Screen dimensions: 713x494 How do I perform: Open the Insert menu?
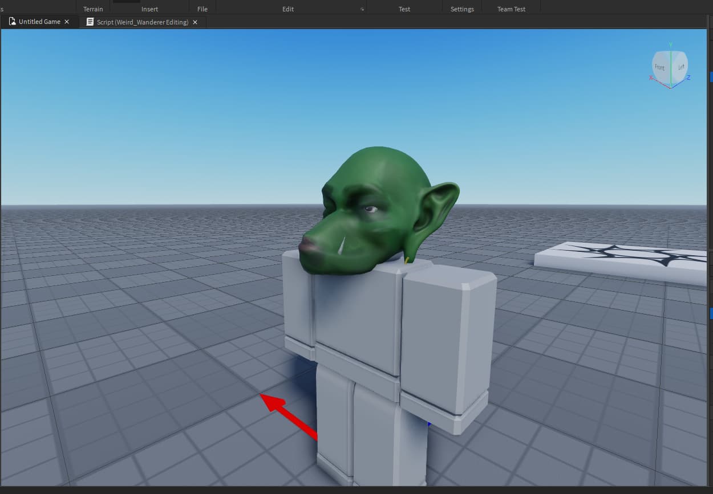[x=149, y=9]
